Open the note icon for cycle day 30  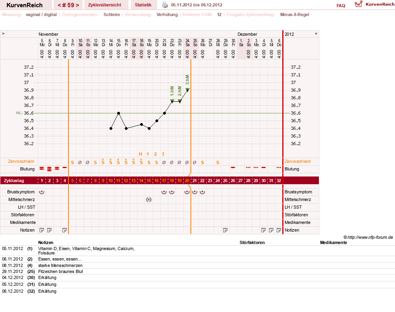point(263,230)
